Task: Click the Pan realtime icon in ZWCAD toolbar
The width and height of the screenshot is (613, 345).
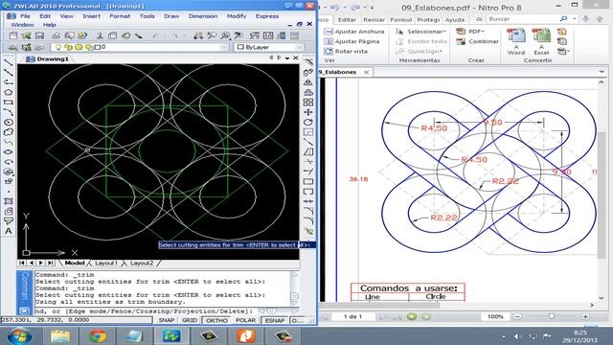Action: [x=198, y=35]
